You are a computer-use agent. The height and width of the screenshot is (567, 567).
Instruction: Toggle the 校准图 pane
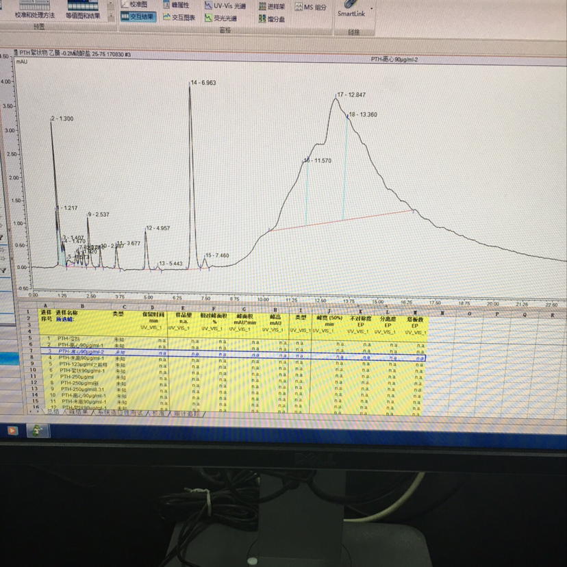coord(134,5)
